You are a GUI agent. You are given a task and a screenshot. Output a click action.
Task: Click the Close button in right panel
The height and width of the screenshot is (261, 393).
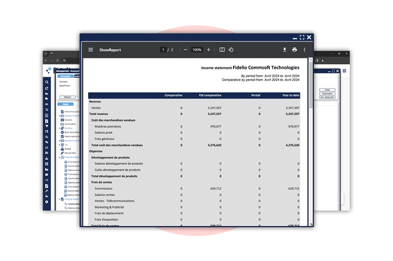pyautogui.click(x=327, y=90)
